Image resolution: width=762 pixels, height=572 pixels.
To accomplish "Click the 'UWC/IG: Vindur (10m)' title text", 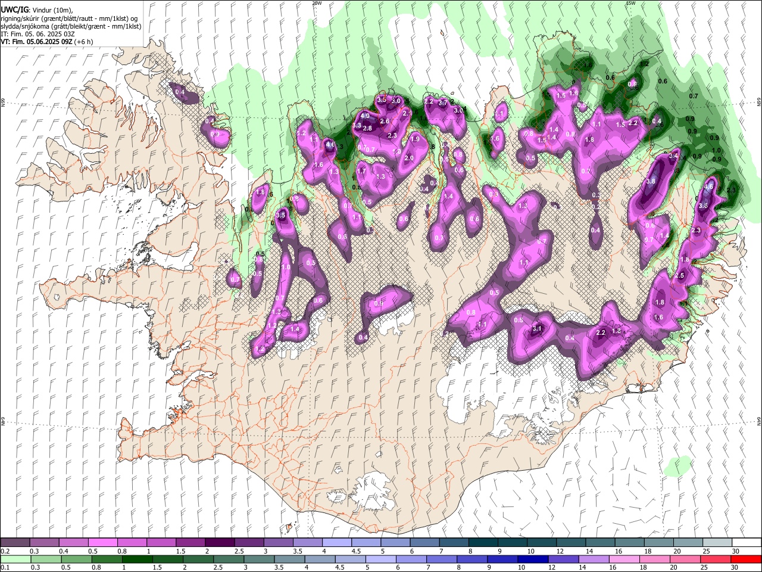I will coord(38,10).
